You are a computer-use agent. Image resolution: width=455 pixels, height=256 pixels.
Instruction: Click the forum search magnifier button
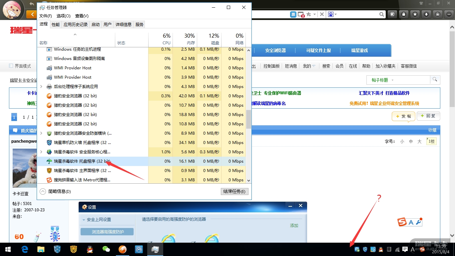(x=435, y=80)
